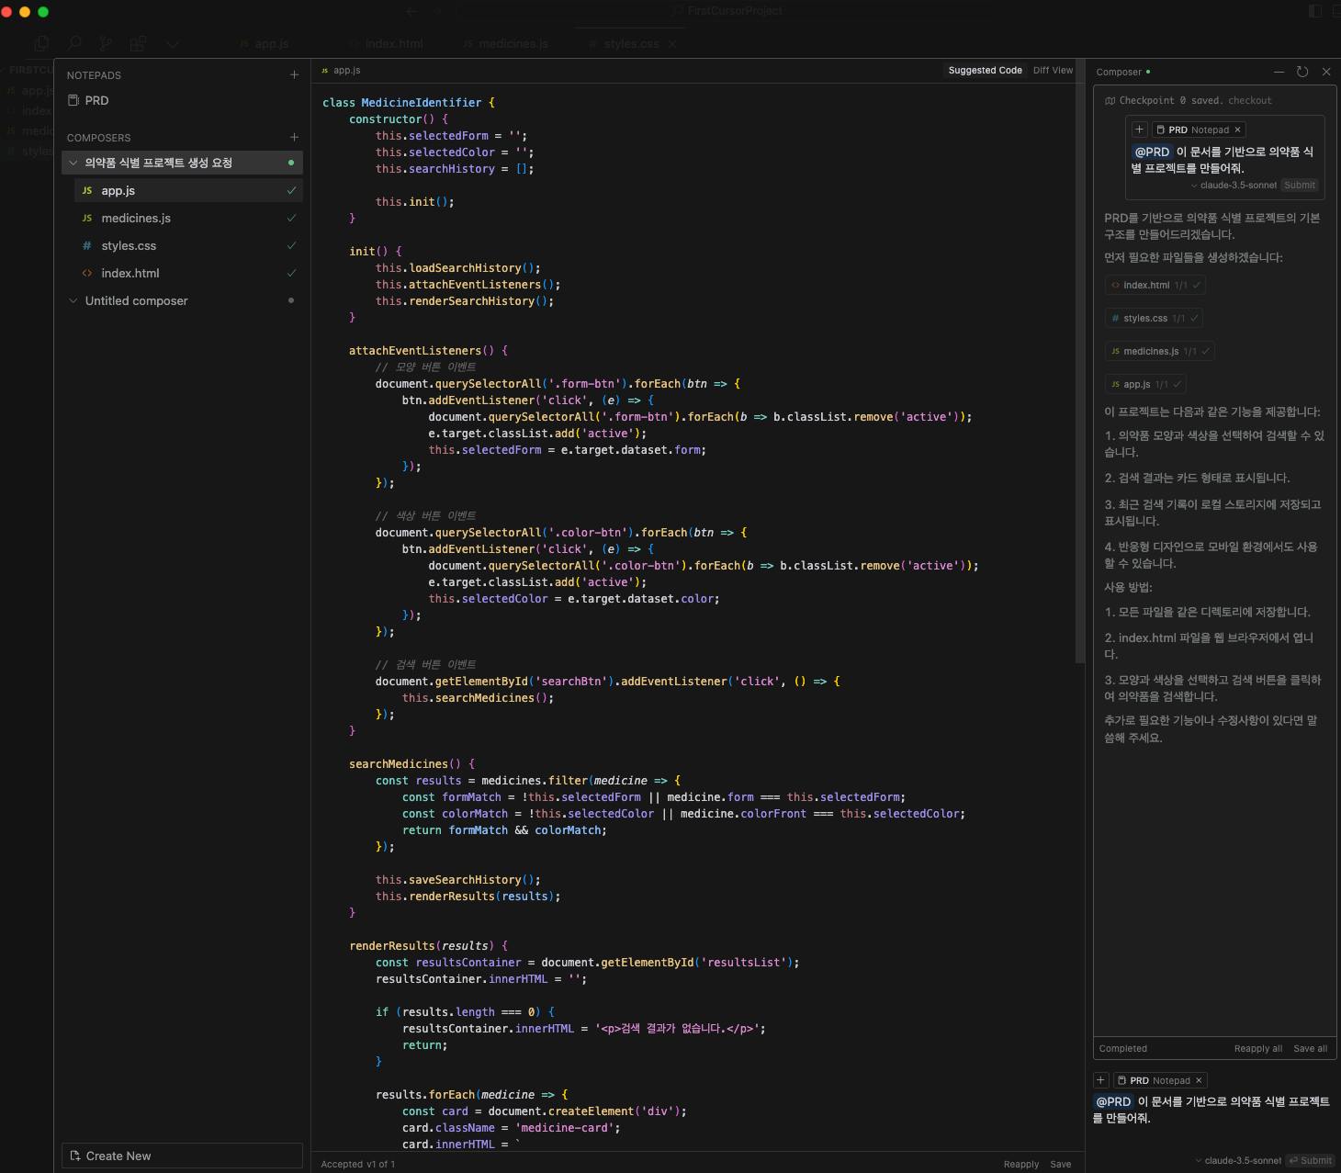1341x1173 pixels.
Task: Remove the PRD Notepad chip from the bottom input
Action: [x=1199, y=1080]
